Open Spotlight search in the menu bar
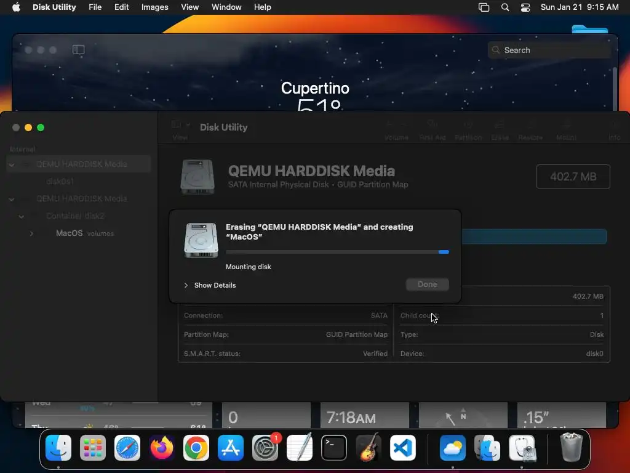 [x=505, y=7]
